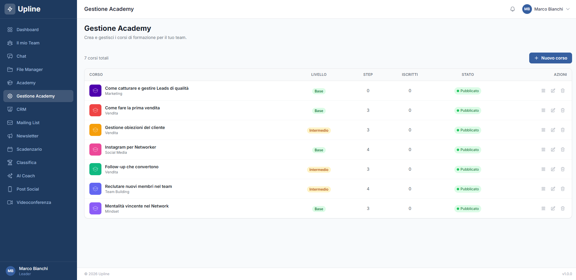Click trash icon for 'Mentalità vincente nel Network'
576x280 pixels.
(562, 208)
